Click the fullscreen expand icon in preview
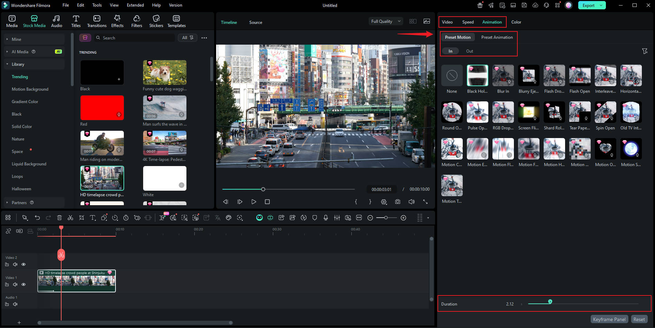This screenshot has height=328, width=655. [x=425, y=202]
